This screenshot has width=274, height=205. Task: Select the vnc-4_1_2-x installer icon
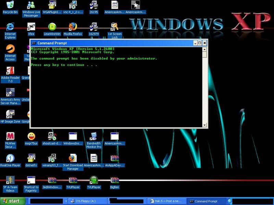(x=73, y=7)
